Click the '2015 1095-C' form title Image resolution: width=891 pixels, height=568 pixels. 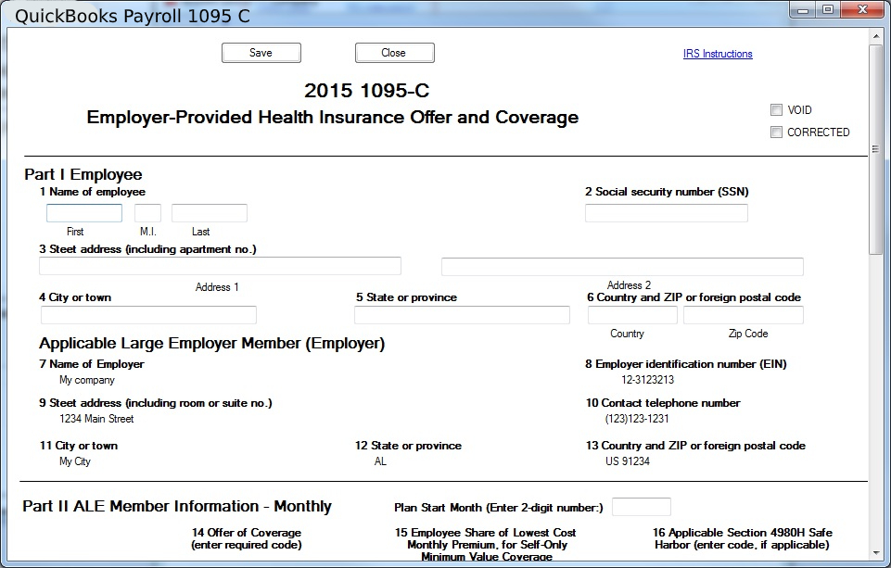tap(366, 90)
